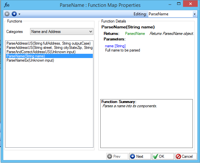This screenshot has width=200, height=163.
Task: Open the small history arrow beside forward
Action: (x=20, y=14)
